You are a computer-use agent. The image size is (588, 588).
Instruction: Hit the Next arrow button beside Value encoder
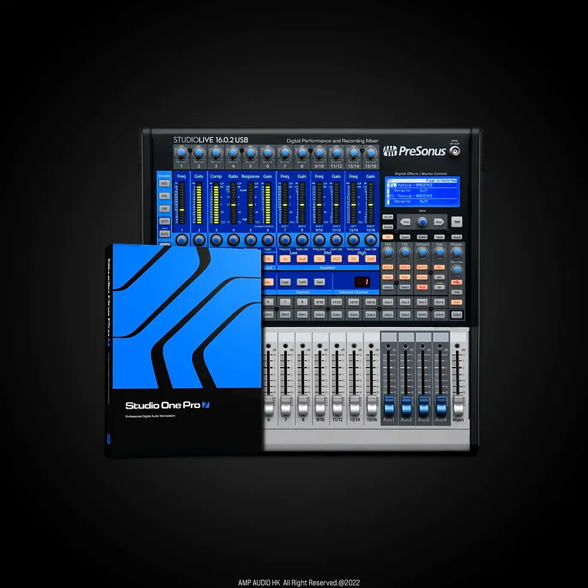coord(439,221)
